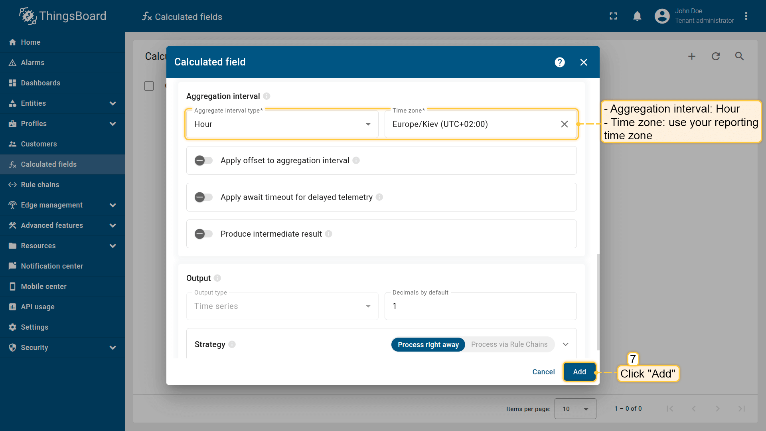The image size is (766, 431).
Task: Go to the Dashboards sidebar page
Action: click(40, 83)
